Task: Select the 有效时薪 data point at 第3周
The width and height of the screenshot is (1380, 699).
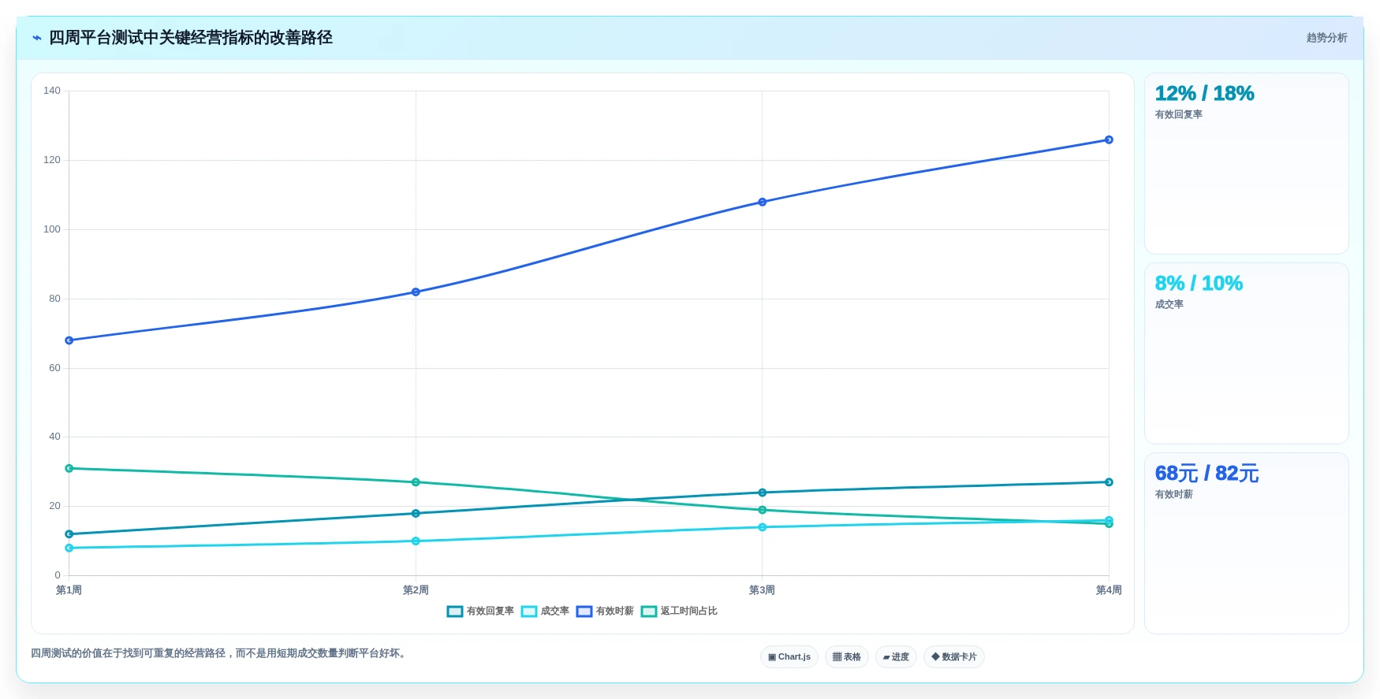Action: 763,203
